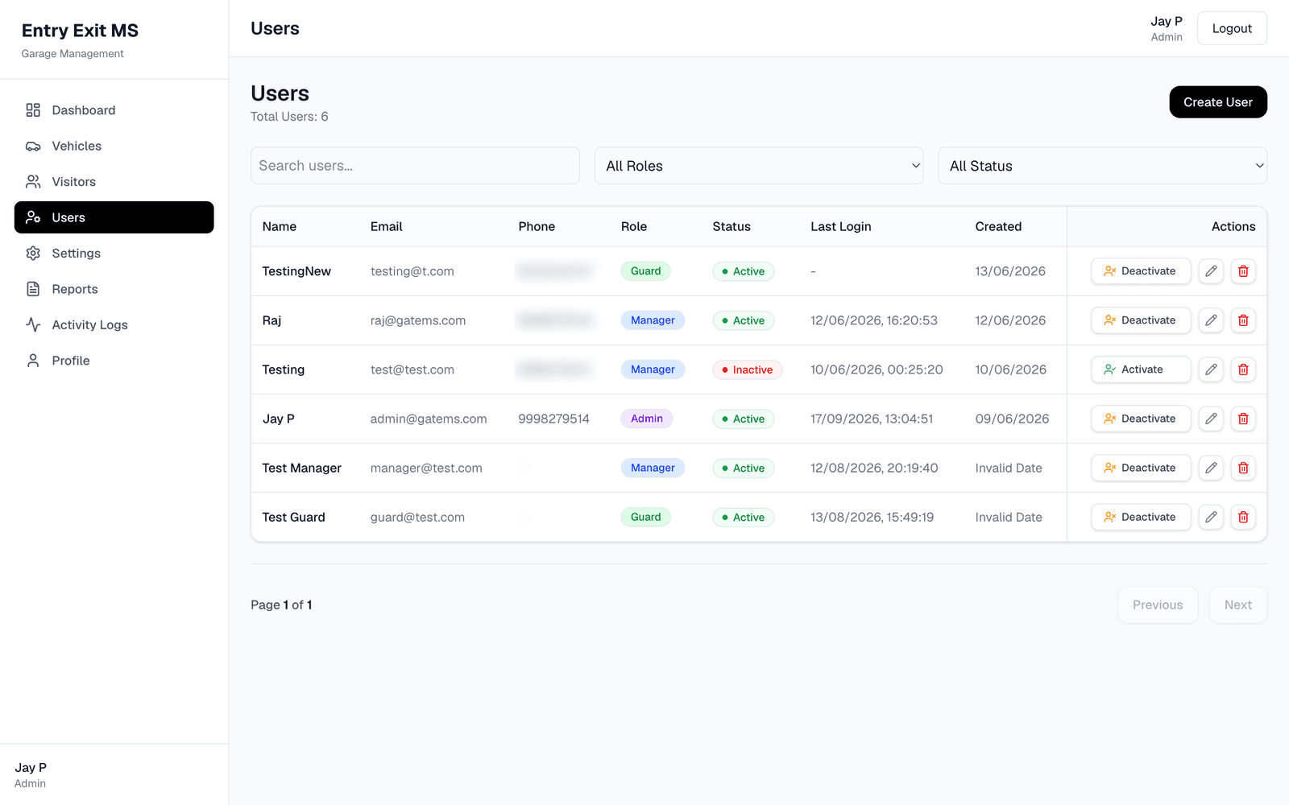Click the delete trash icon for TestingNew

[x=1243, y=271]
